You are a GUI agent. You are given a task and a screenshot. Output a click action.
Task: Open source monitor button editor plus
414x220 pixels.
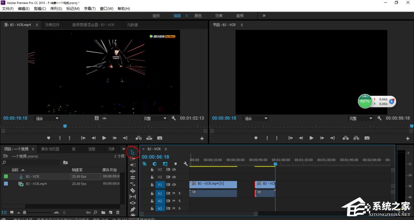(x=202, y=138)
